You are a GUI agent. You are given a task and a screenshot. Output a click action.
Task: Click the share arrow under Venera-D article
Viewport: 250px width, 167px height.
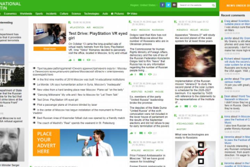(177, 106)
